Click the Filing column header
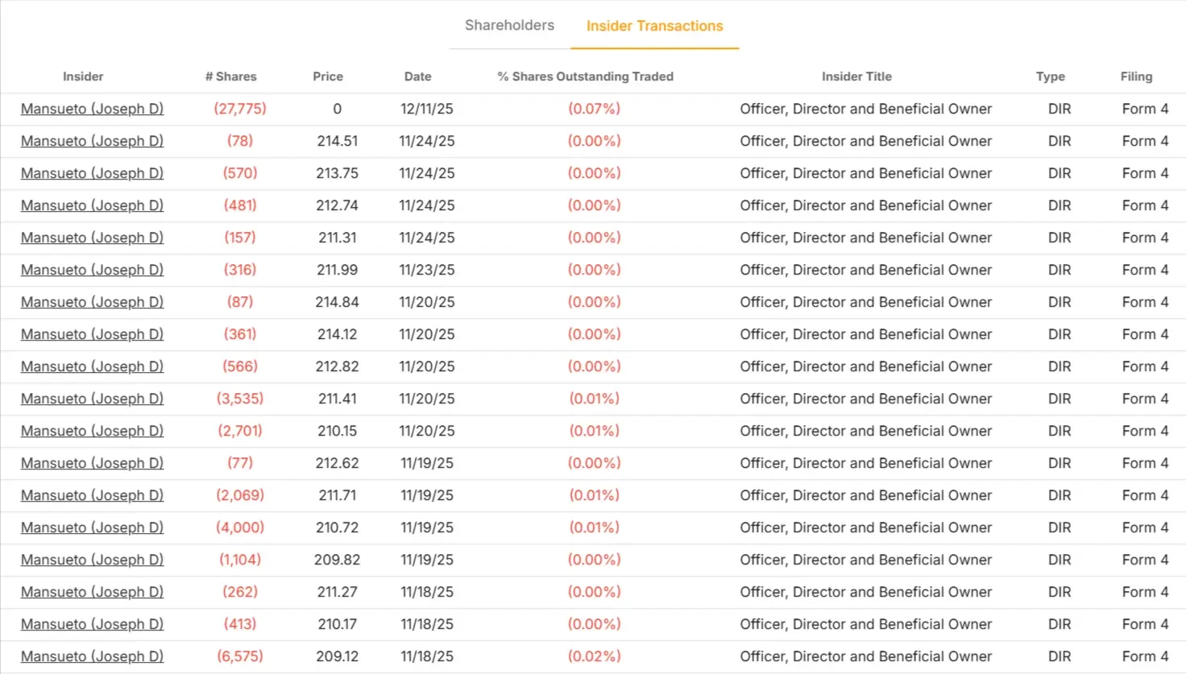 [1136, 76]
